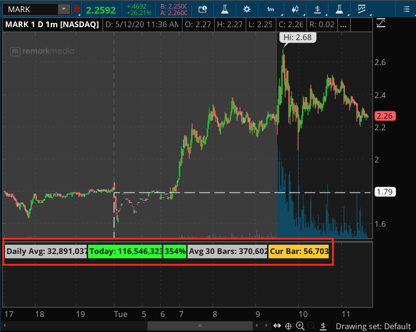Open the drawings tool menu
The image size is (416, 332).
tap(361, 9)
